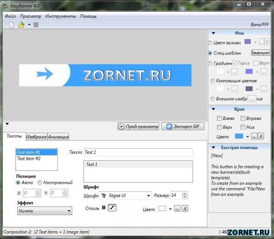Viewport: 274px width, 239px height.
Task: Open the Инструменты menu
Action: [x=60, y=16]
